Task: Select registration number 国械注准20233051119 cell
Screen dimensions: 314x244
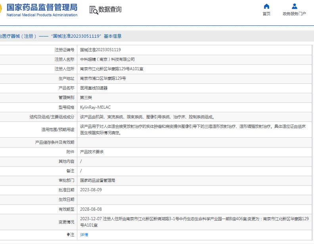Action: [100, 50]
